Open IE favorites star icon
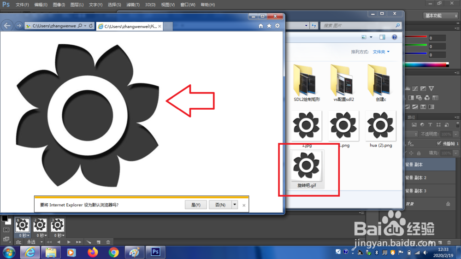The width and height of the screenshot is (461, 259). pyautogui.click(x=269, y=26)
